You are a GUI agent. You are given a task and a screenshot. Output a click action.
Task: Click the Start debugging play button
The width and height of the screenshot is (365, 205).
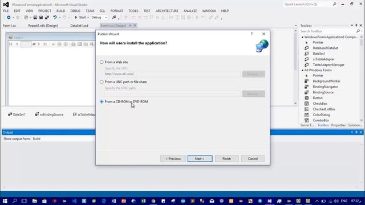pos(76,18)
